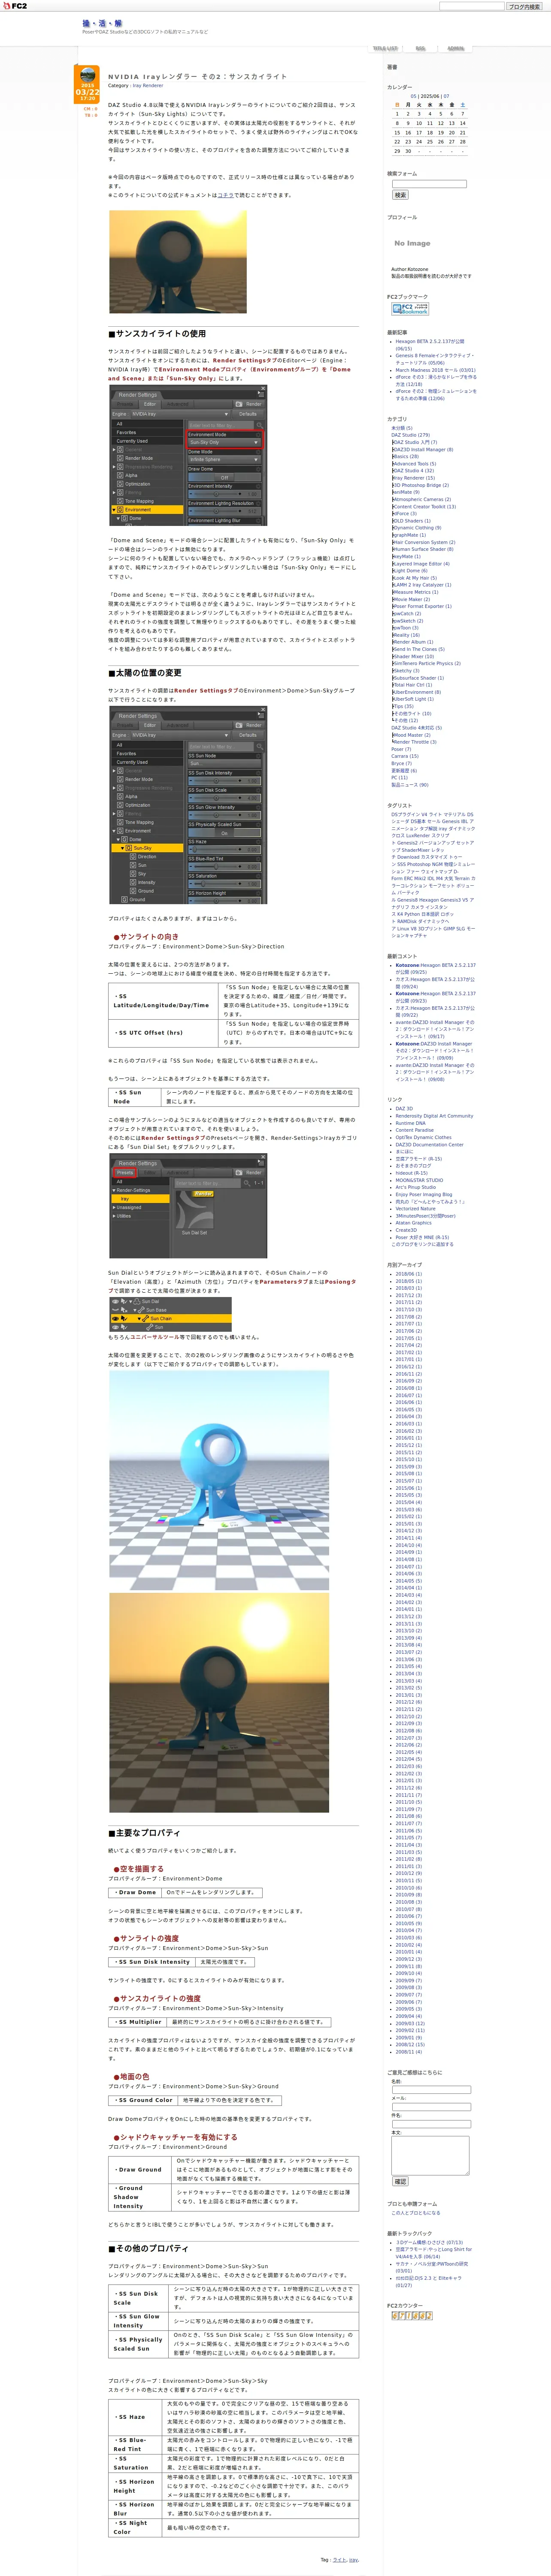Open archive 2018/06 (1)
The width and height of the screenshot is (551, 2576).
pos(408,1274)
